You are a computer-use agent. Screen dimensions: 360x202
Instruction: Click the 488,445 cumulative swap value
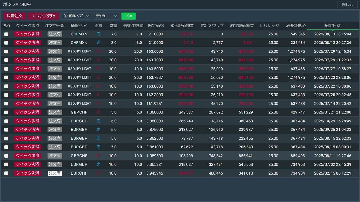(216, 173)
